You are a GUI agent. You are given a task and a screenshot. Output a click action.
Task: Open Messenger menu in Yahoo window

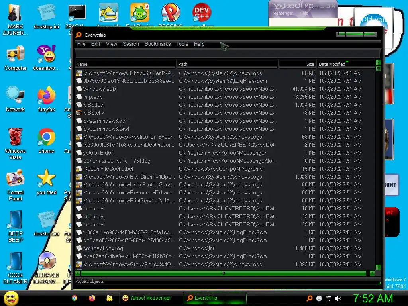pos(282,13)
